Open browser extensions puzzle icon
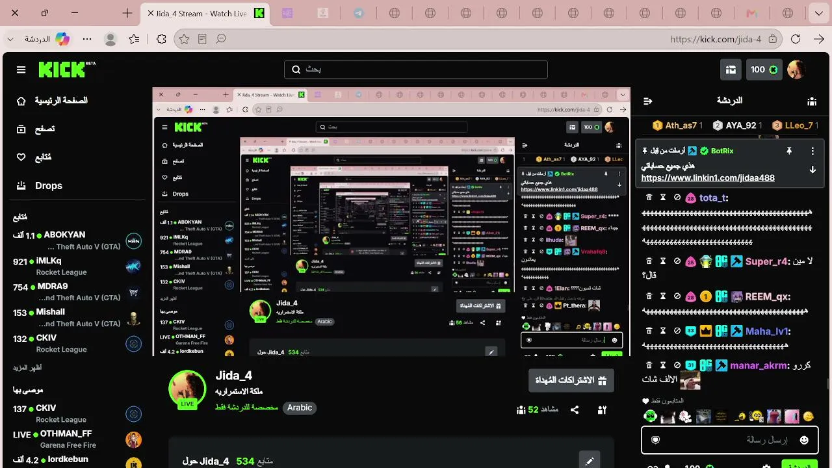Screen dimensions: 832x468 (161, 39)
